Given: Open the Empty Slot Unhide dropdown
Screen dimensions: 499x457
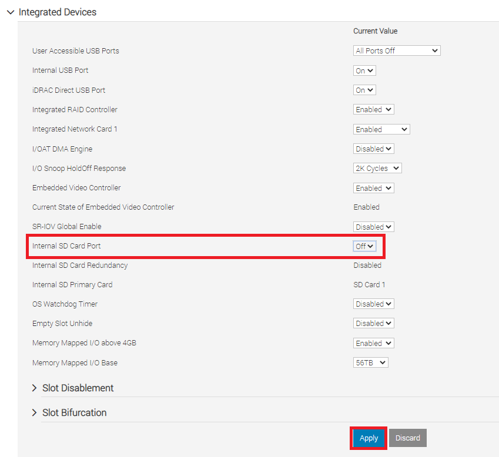Looking at the screenshot, I should 373,323.
